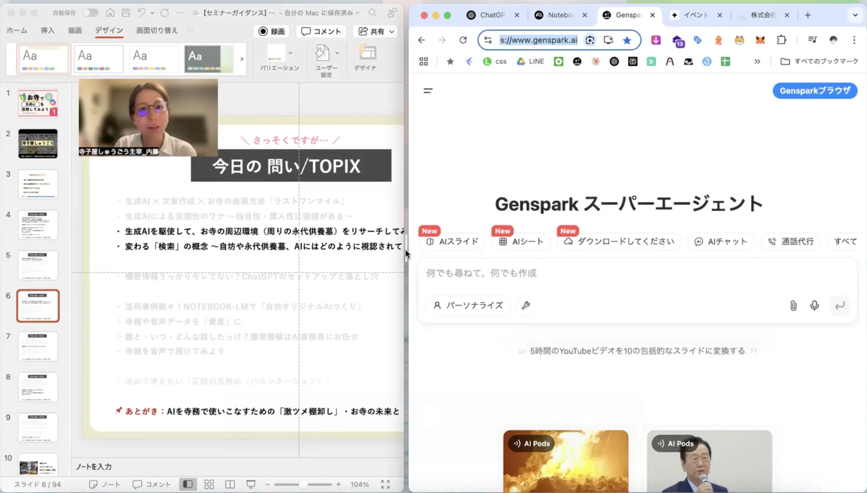867x493 pixels.
Task: Open Genspark sidebar hamburger menu
Action: [x=428, y=90]
